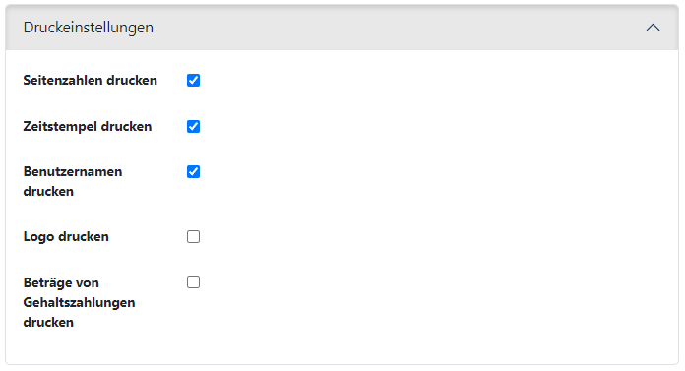Click the Logo drucken label text
Image resolution: width=685 pixels, height=371 pixels.
tap(66, 237)
